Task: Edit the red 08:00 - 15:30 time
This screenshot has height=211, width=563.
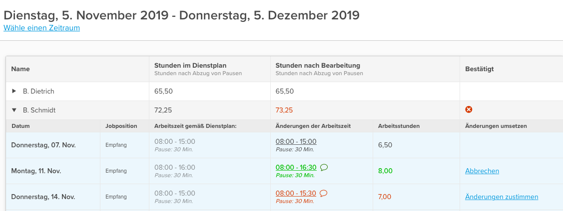Action: (x=296, y=193)
